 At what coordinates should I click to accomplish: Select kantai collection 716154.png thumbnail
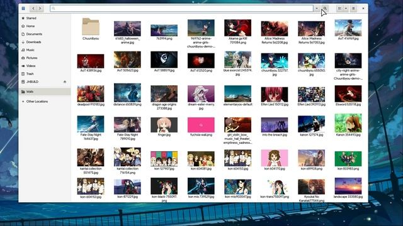(x=127, y=157)
